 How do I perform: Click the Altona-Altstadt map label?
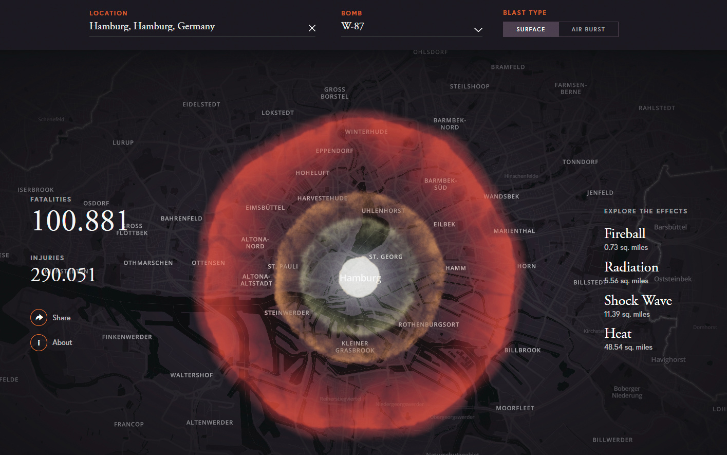(257, 280)
